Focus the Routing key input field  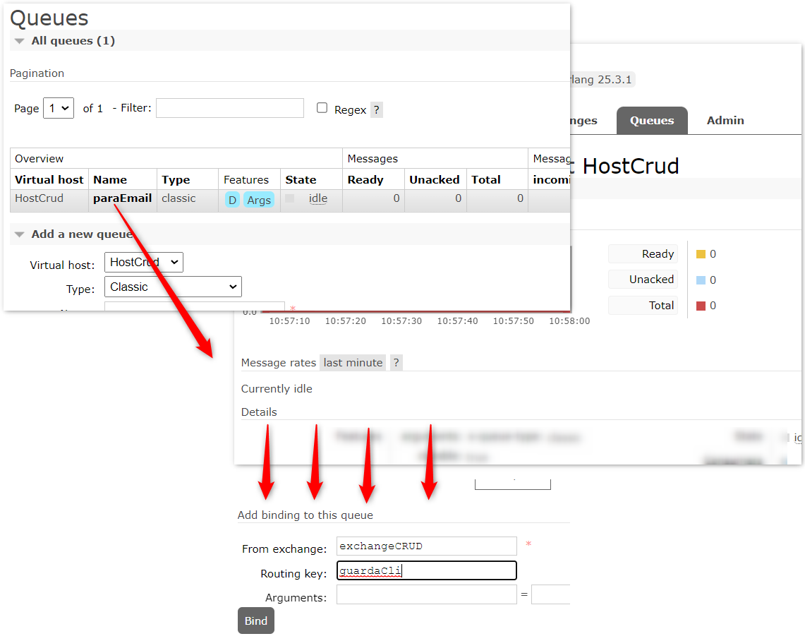pos(426,571)
